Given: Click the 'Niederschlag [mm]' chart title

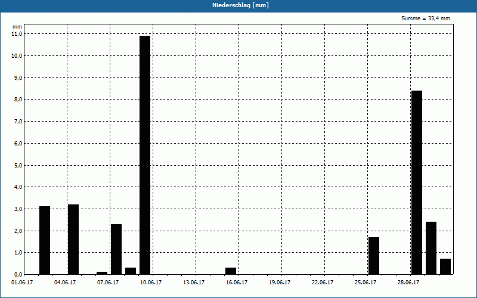Looking at the screenshot, I should 240,5.
